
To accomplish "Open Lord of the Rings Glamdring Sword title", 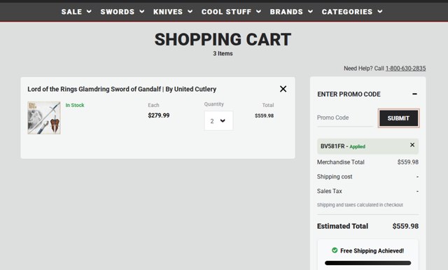I will [122, 89].
